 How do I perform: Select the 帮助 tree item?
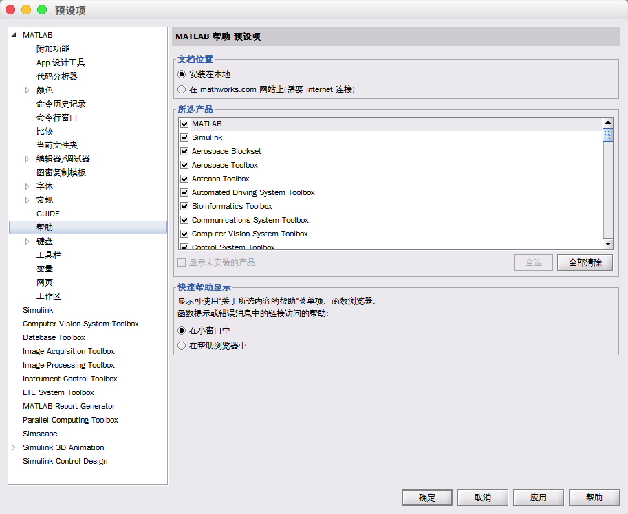click(x=88, y=227)
